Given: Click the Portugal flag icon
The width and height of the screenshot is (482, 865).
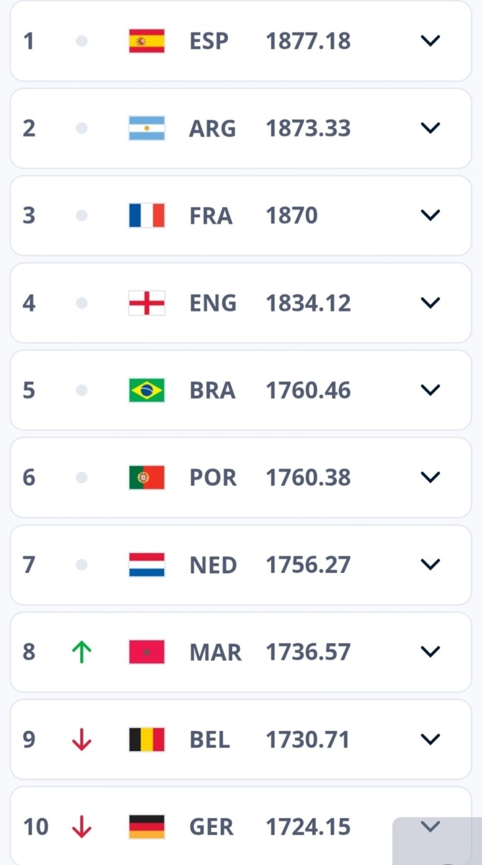Looking at the screenshot, I should pos(146,477).
